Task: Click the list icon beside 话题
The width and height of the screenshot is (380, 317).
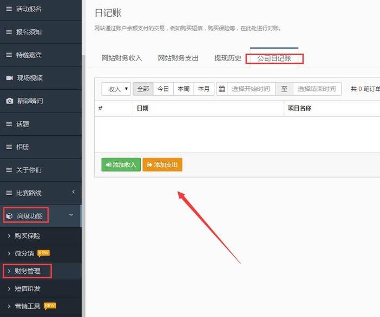Action: (x=9, y=124)
